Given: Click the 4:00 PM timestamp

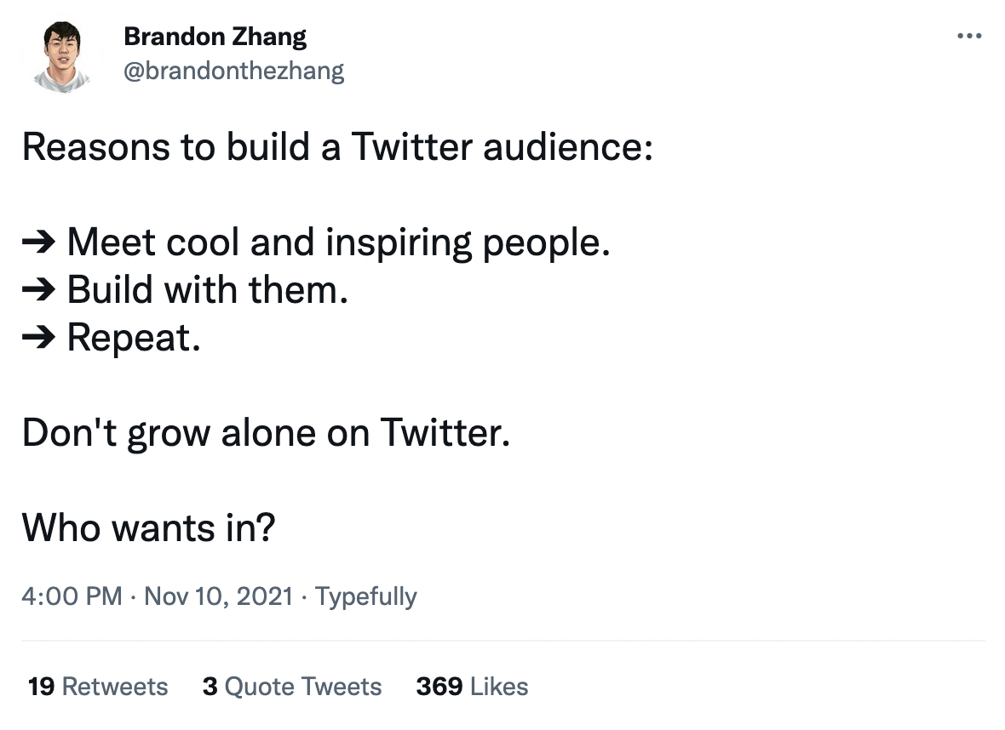Looking at the screenshot, I should click(x=72, y=596).
